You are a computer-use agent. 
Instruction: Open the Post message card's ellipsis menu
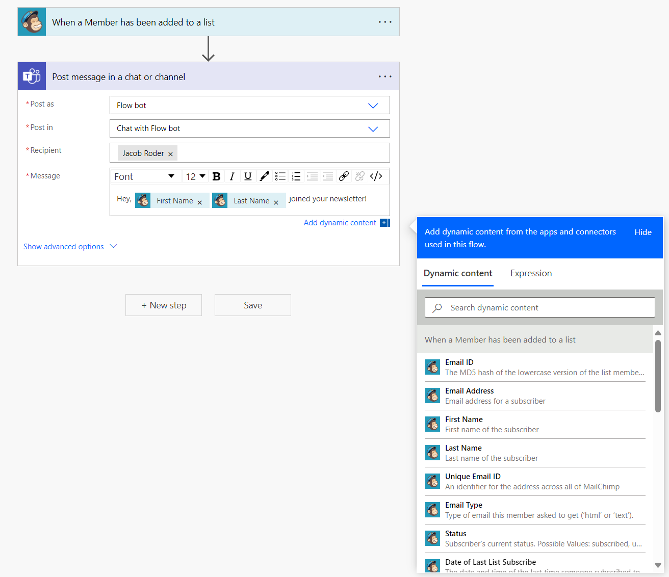point(385,76)
